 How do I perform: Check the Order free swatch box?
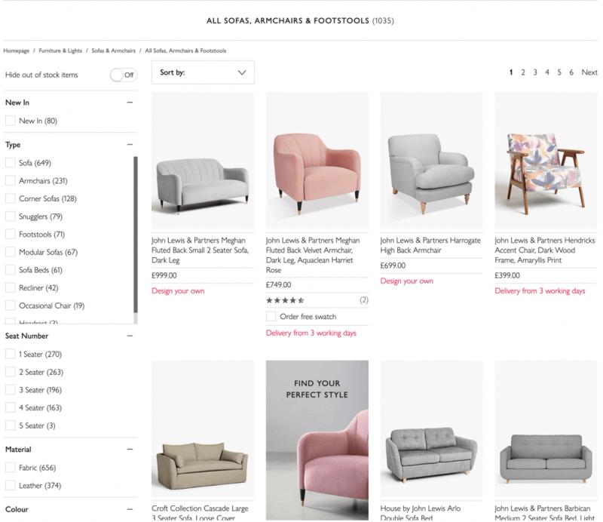[271, 316]
